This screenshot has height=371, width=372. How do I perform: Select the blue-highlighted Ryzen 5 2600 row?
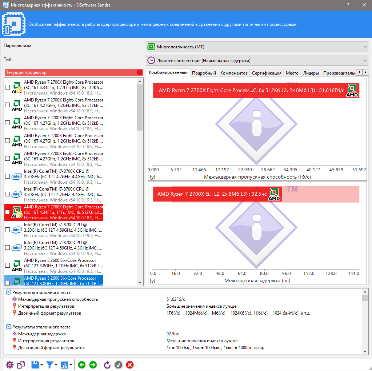54,280
